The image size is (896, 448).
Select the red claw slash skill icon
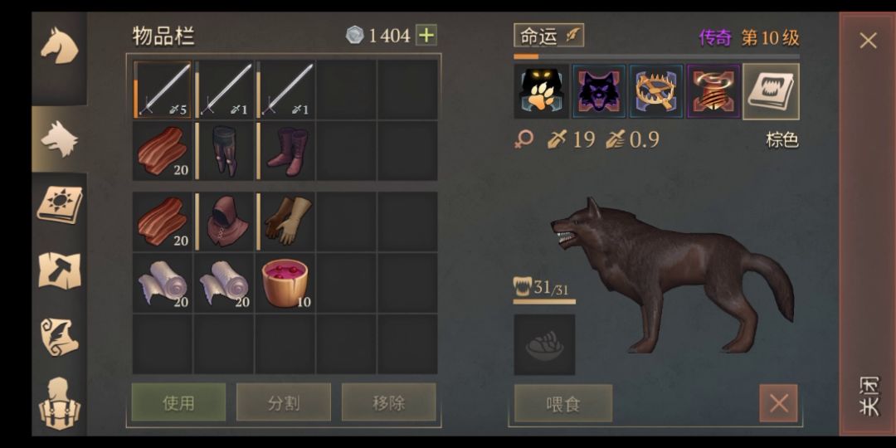pyautogui.click(x=713, y=91)
